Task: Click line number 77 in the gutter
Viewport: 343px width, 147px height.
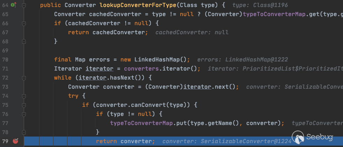Action: pos(5,123)
